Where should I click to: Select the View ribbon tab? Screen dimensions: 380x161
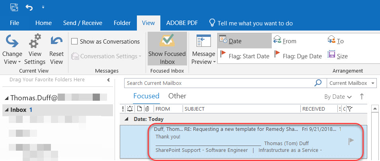[x=148, y=23]
